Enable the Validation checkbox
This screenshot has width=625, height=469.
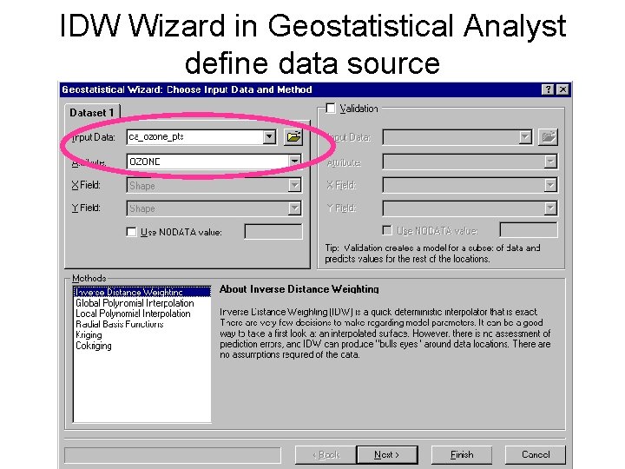click(331, 108)
